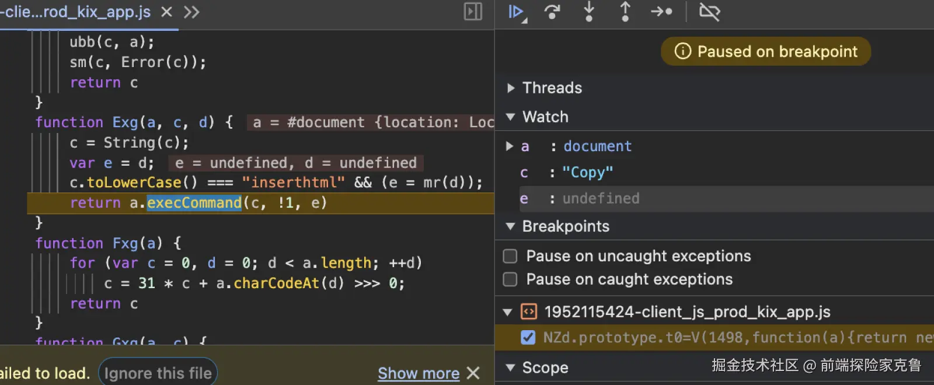
Task: Step over next function call
Action: tap(552, 12)
